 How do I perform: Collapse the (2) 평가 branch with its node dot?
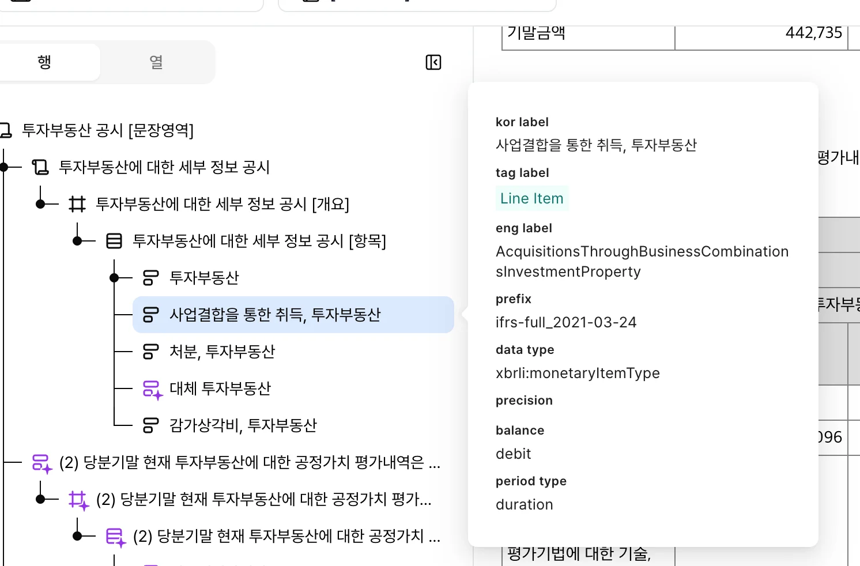coord(40,499)
